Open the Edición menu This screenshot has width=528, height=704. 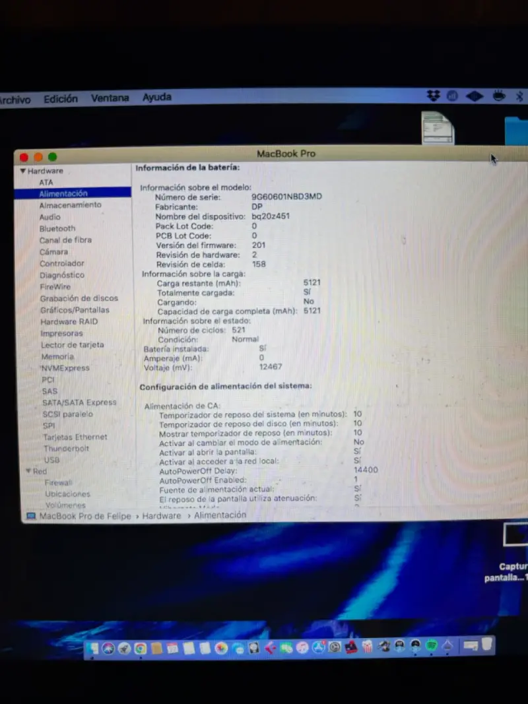click(61, 99)
